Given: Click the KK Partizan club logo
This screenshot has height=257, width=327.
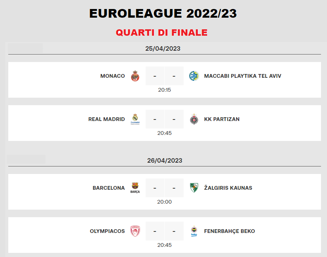Looking at the screenshot, I should [x=194, y=119].
